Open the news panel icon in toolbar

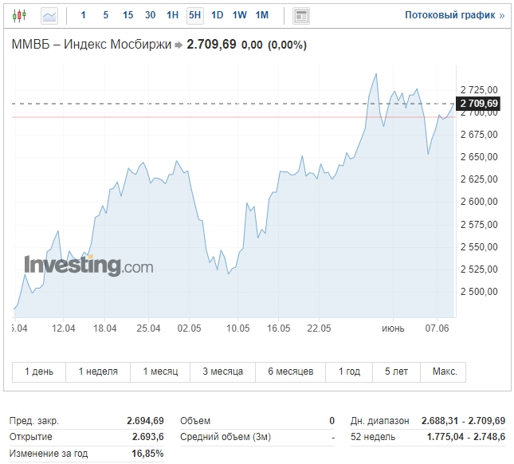point(301,16)
